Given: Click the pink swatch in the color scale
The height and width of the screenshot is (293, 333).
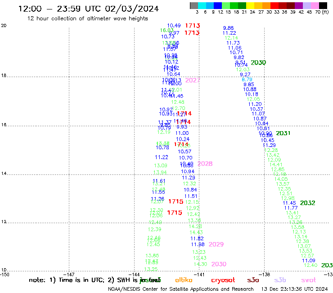Looking at the screenshot, I should coord(315,5).
